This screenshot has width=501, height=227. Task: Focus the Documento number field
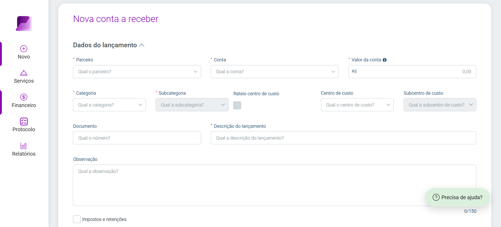pos(137,138)
